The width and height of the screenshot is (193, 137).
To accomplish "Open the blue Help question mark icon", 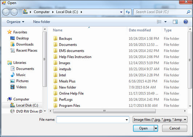I will coord(185,22).
